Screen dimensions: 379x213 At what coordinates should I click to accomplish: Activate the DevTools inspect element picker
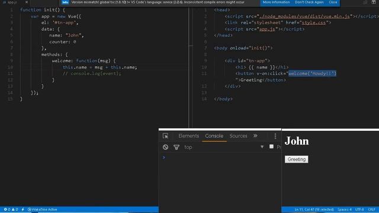coord(166,136)
